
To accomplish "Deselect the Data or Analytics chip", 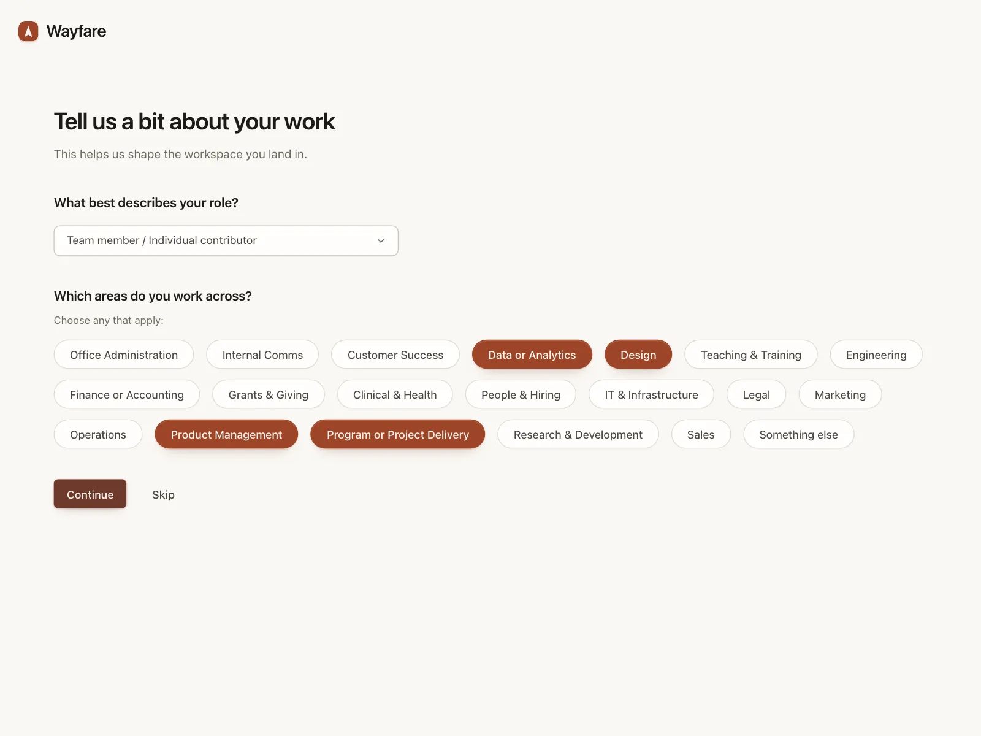I will tap(532, 355).
